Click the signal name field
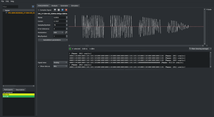This screenshot has height=117, width=214. [53, 14]
